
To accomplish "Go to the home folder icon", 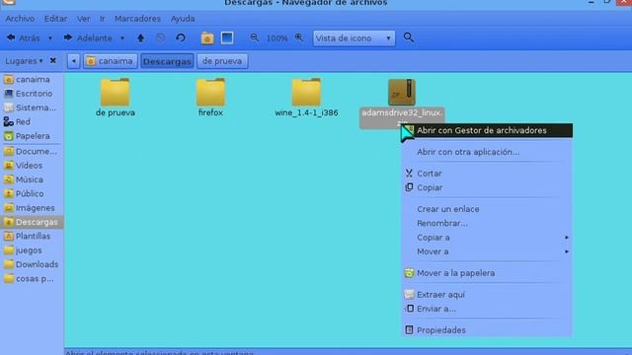I will click(207, 38).
